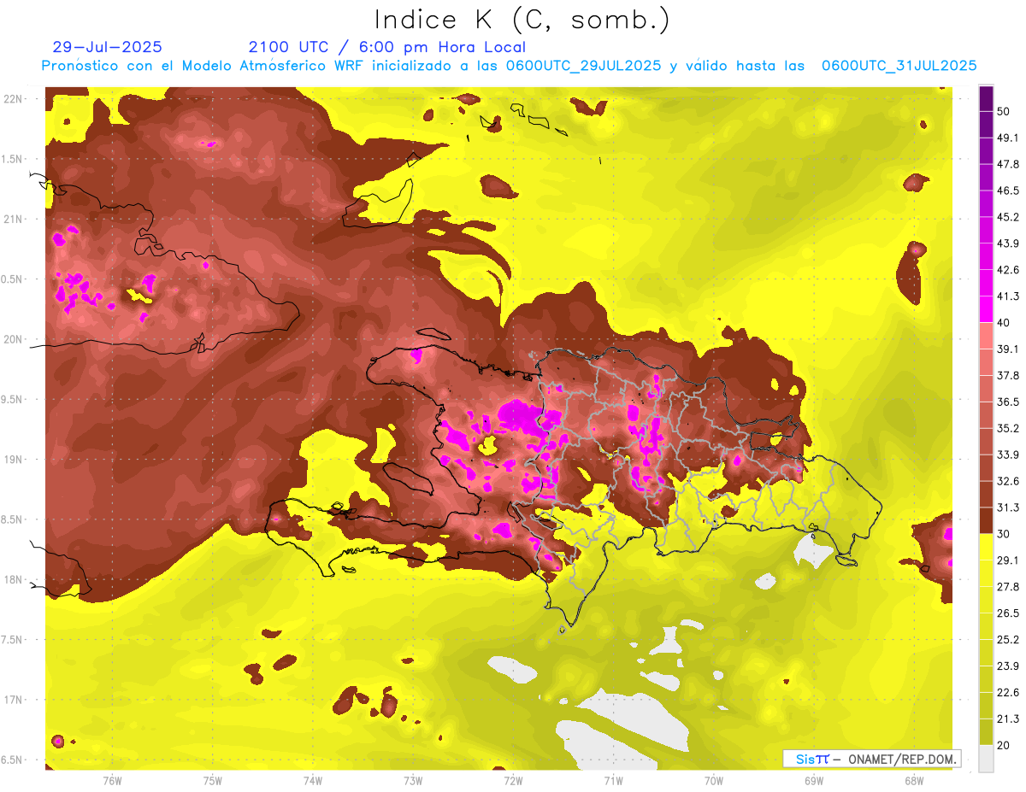
Task: Click the legend value '41.3'
Action: (1007, 296)
